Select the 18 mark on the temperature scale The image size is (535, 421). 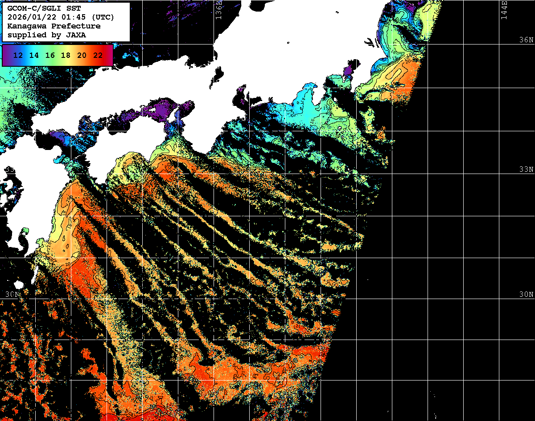(66, 56)
